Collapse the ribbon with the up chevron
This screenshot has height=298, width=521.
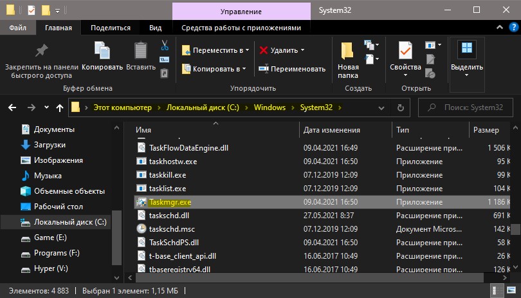pyautogui.click(x=499, y=28)
